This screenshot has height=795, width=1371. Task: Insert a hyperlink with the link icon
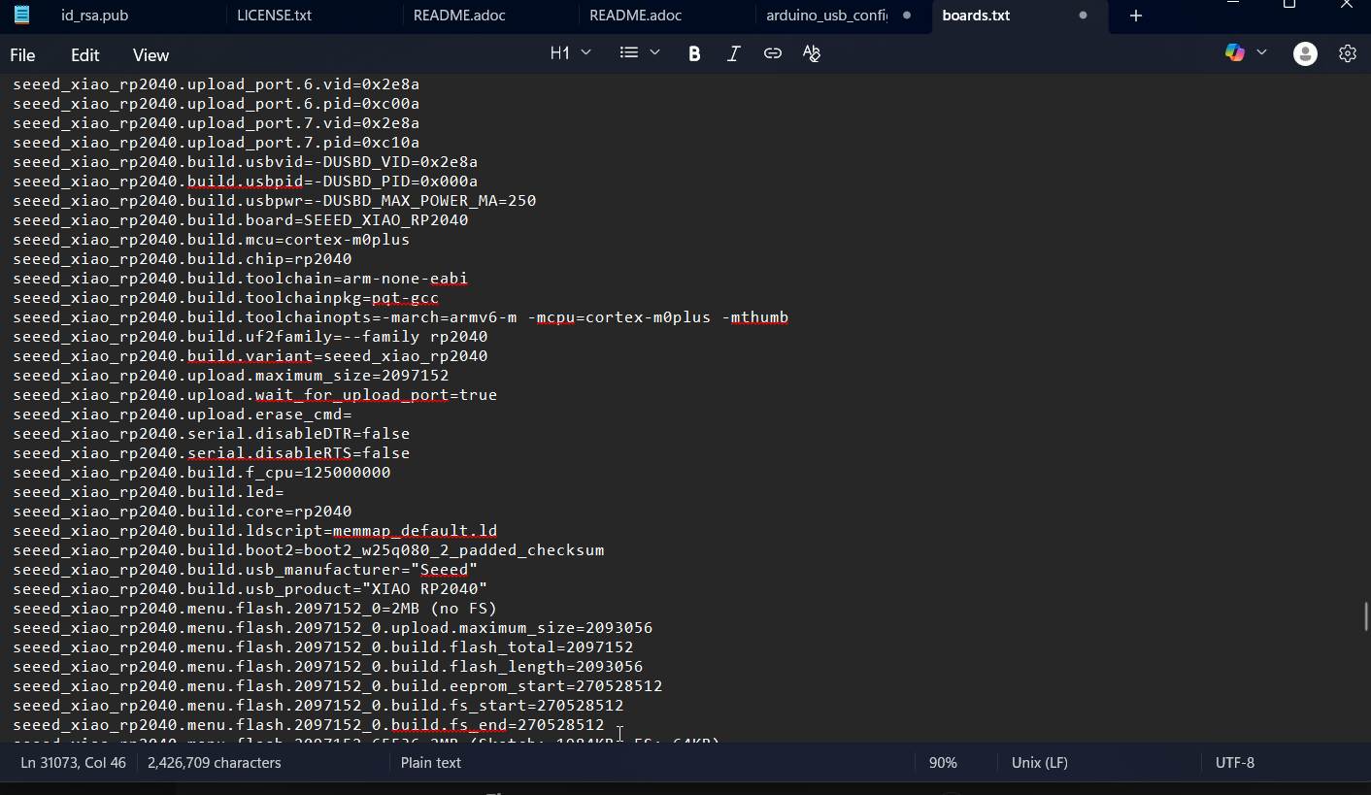[x=773, y=53]
